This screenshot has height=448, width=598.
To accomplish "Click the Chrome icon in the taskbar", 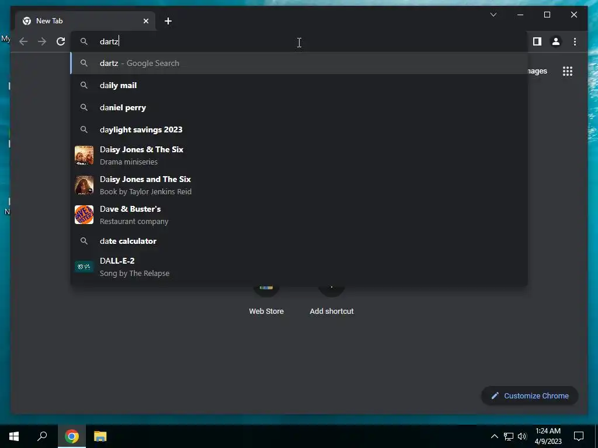I will click(72, 436).
